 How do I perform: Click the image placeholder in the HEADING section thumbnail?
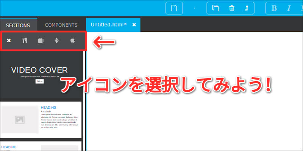tap(20, 120)
